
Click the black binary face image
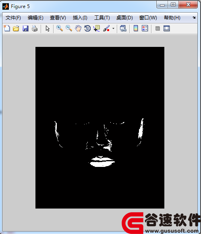click(x=100, y=128)
